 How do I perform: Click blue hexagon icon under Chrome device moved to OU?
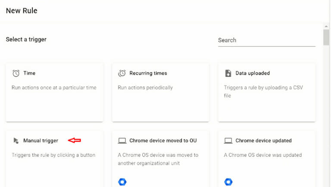point(122,182)
